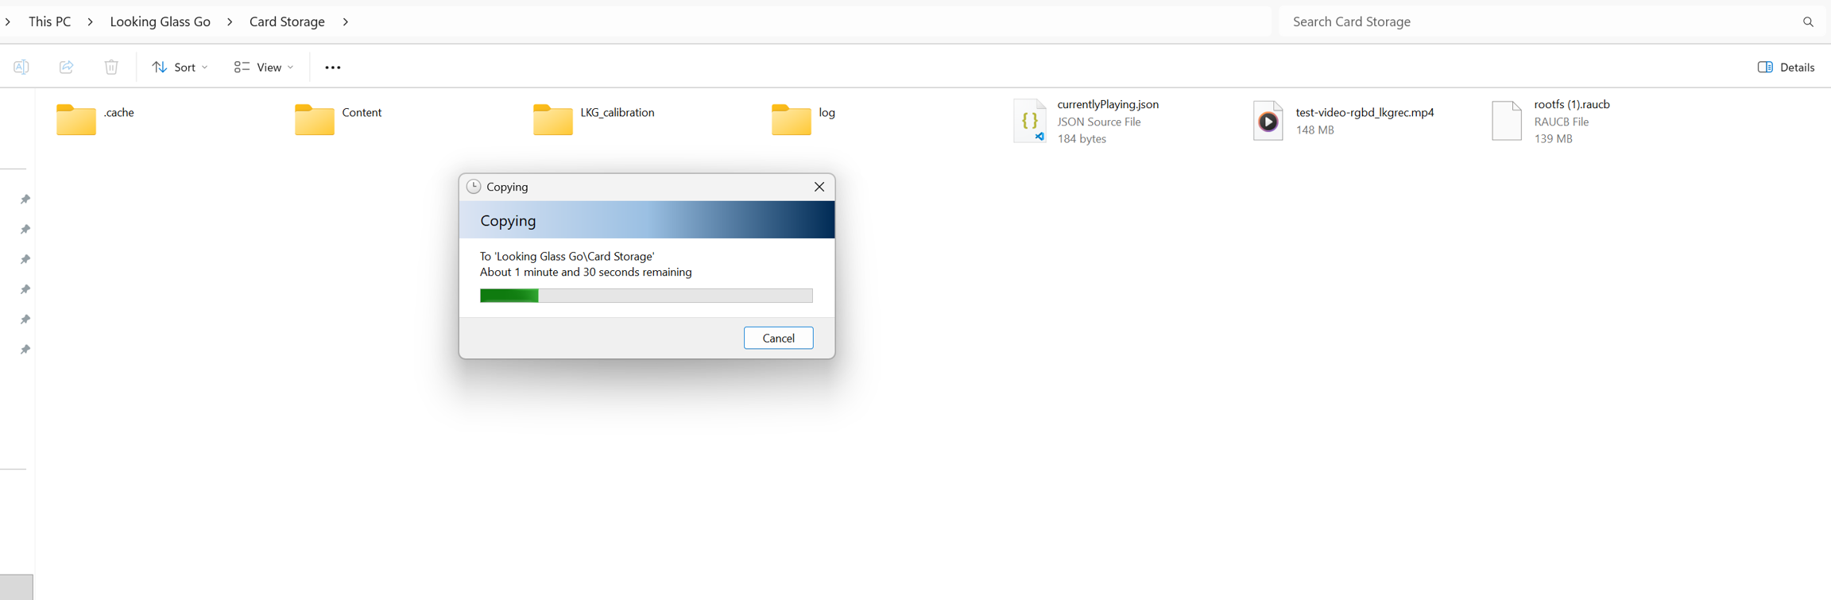This screenshot has height=600, width=1831.
Task: Click the Search Card Storage field
Action: coord(1534,22)
